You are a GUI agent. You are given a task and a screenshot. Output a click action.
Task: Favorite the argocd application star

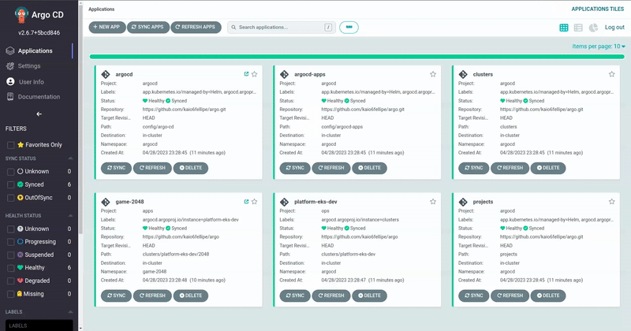(x=254, y=74)
